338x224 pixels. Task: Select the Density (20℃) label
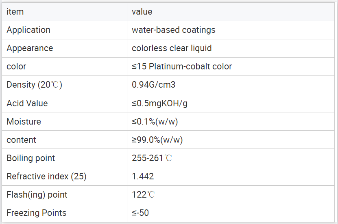pos(35,85)
